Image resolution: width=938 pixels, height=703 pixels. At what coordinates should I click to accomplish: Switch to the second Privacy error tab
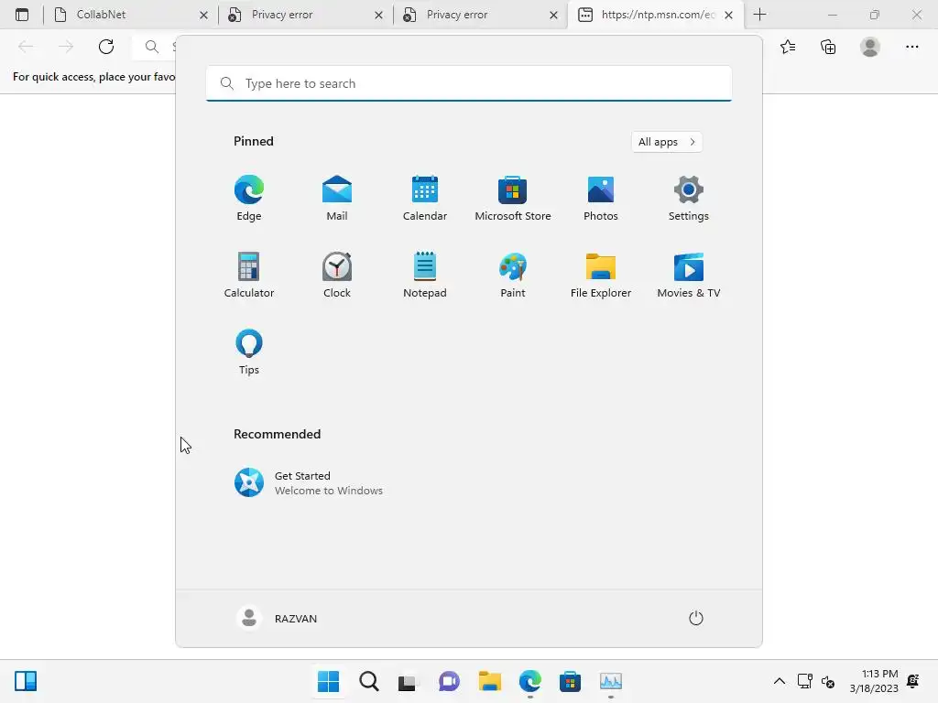tap(480, 15)
